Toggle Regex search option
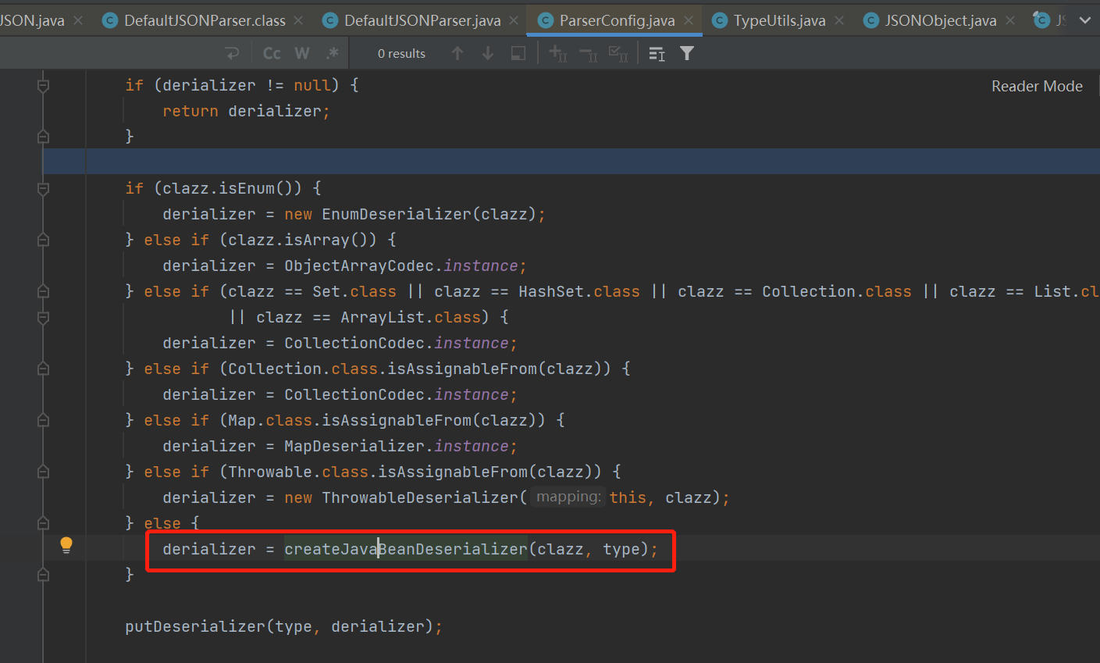This screenshot has height=663, width=1100. pyautogui.click(x=333, y=53)
